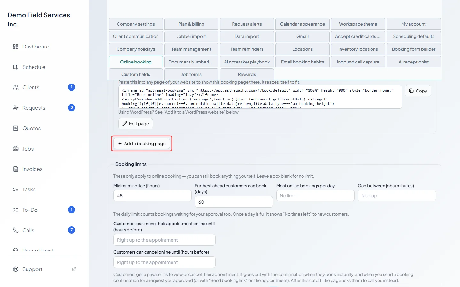Click the Requests person-plus icon
460x287 pixels.
tap(16, 108)
